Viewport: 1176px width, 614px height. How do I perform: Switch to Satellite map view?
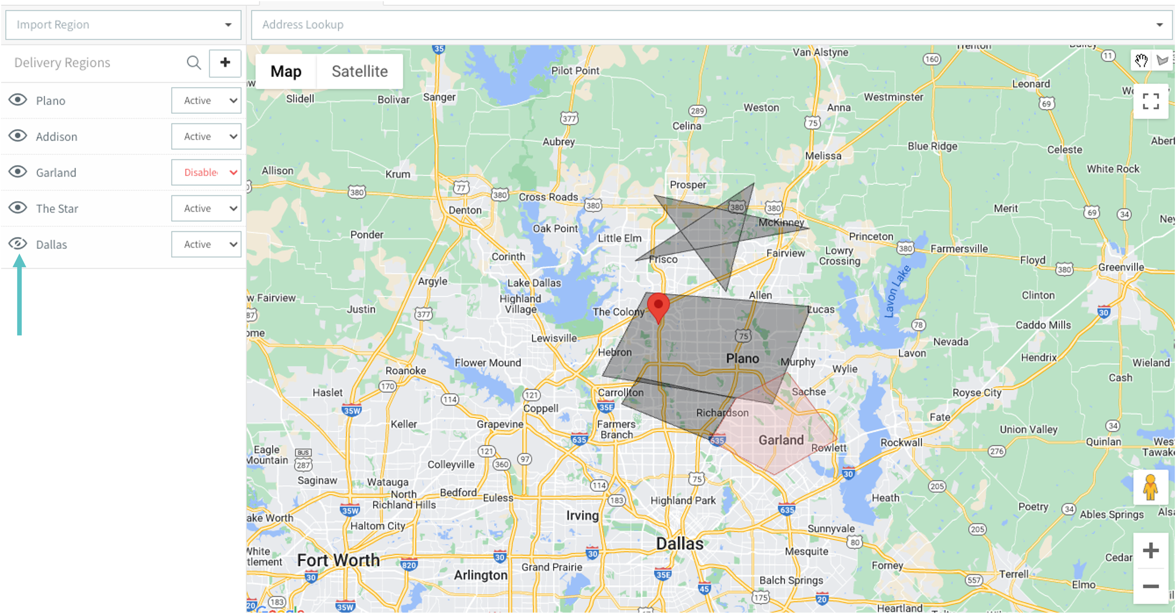359,72
